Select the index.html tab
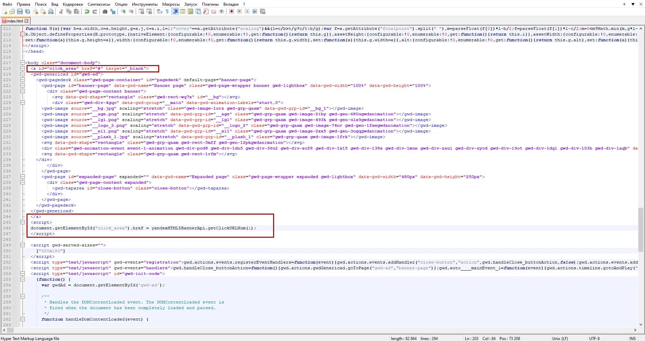Screen dimensions: 645x341 15,21
